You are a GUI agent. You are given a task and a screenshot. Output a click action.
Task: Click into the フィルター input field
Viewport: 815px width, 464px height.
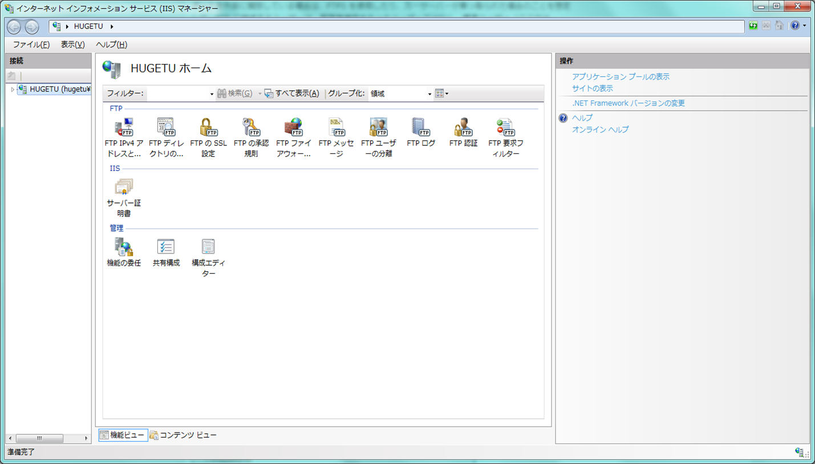point(177,93)
